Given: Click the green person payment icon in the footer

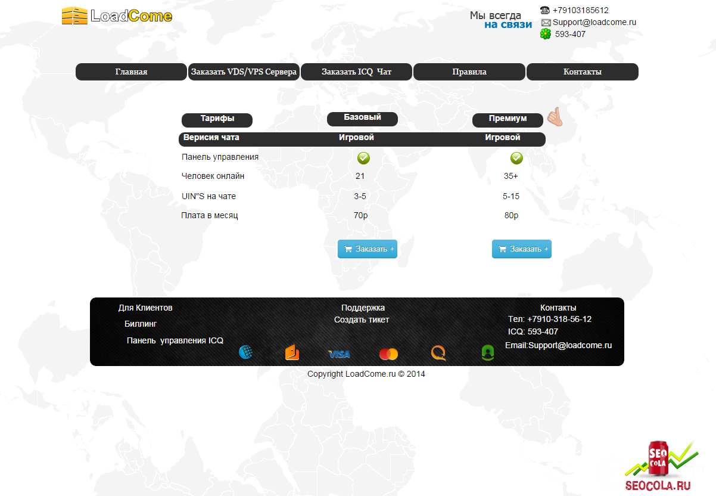Looking at the screenshot, I should click(x=488, y=353).
